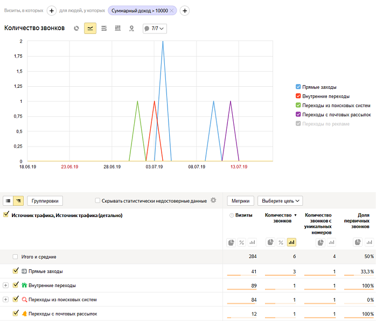Open the 7/7 annotations dropdown

[155, 28]
